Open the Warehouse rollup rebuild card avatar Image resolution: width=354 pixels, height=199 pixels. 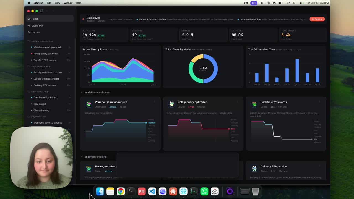tap(89, 104)
